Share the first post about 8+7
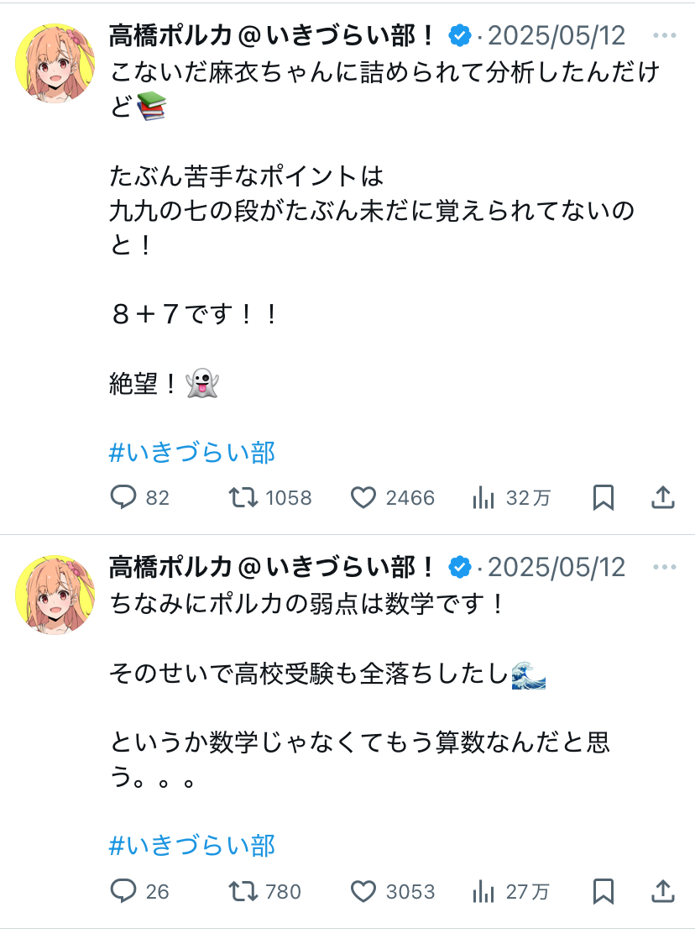This screenshot has height=939, width=695. (663, 498)
